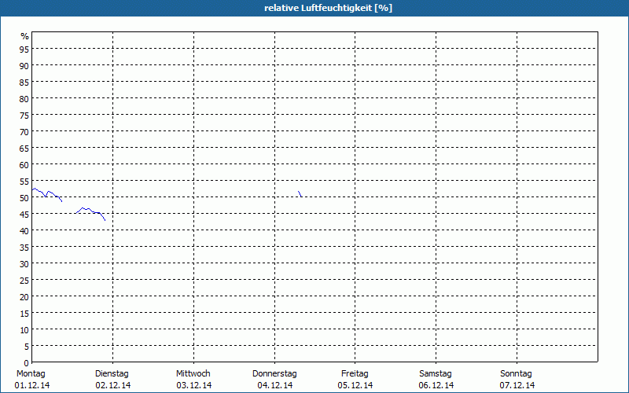This screenshot has width=629, height=393.
Task: Click the percent symbol atop the y-axis
Action: 24,36
